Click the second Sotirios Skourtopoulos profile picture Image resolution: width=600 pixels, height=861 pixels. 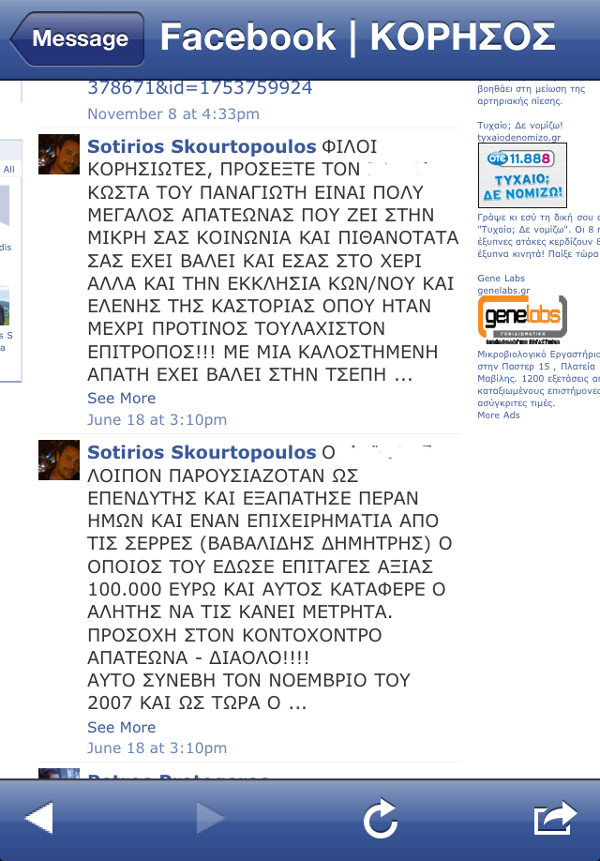[59, 461]
